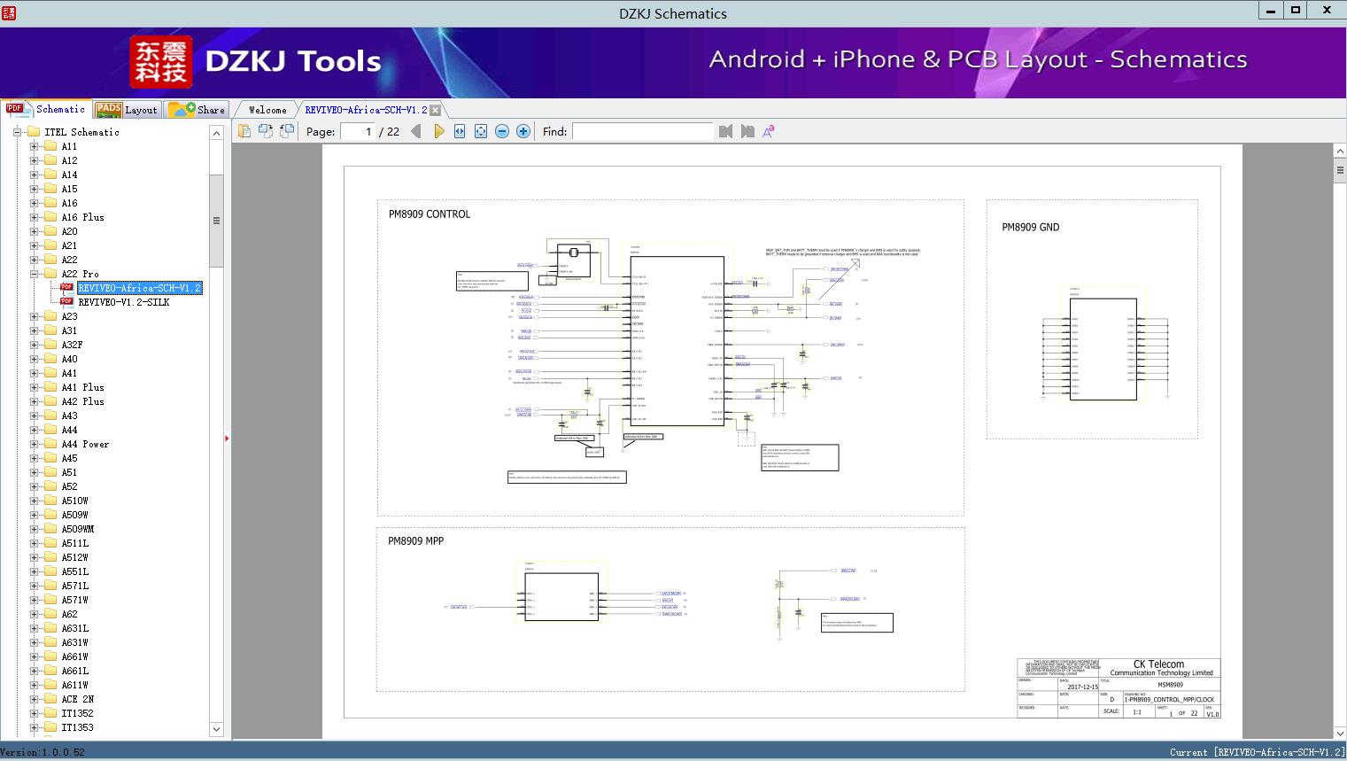Image resolution: width=1347 pixels, height=761 pixels.
Task: Expand the A16 Plus folder
Action: [34, 217]
